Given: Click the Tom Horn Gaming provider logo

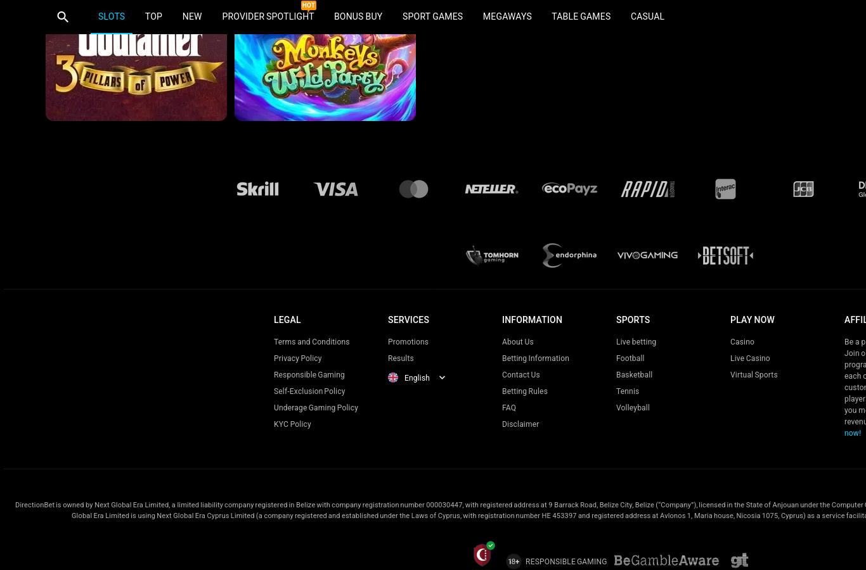Looking at the screenshot, I should coord(492,255).
